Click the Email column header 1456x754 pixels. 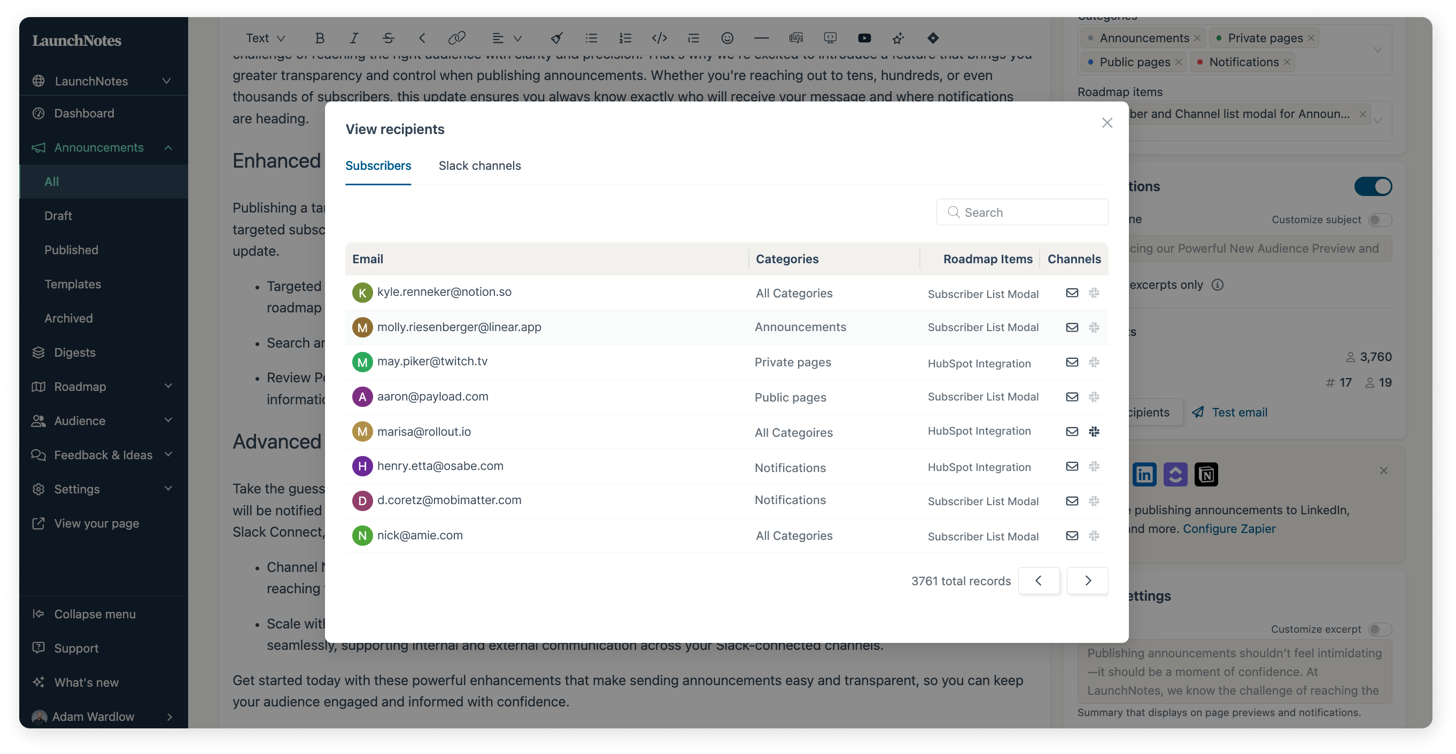367,258
